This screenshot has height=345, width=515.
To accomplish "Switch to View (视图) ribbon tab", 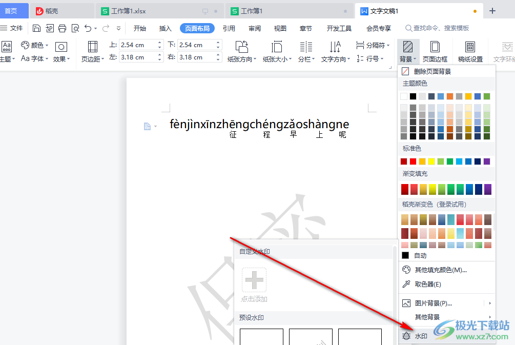I will (x=280, y=28).
